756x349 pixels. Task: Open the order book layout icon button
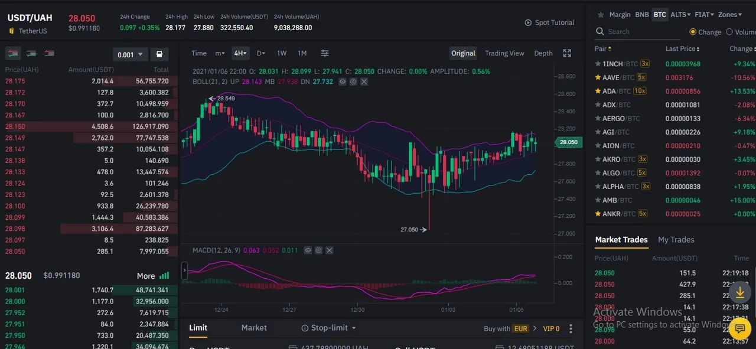pos(159,54)
